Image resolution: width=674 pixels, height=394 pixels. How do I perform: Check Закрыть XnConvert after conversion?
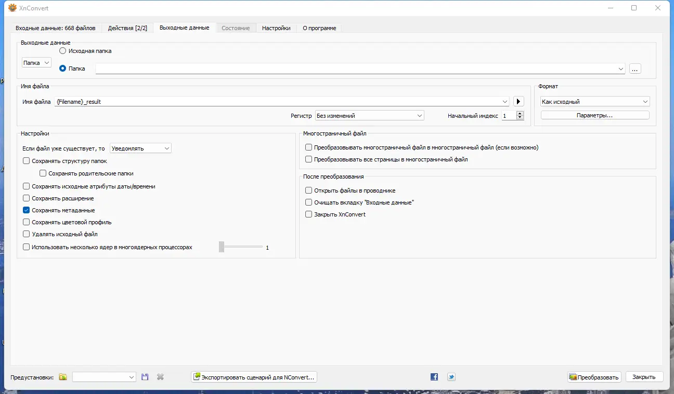tap(309, 214)
